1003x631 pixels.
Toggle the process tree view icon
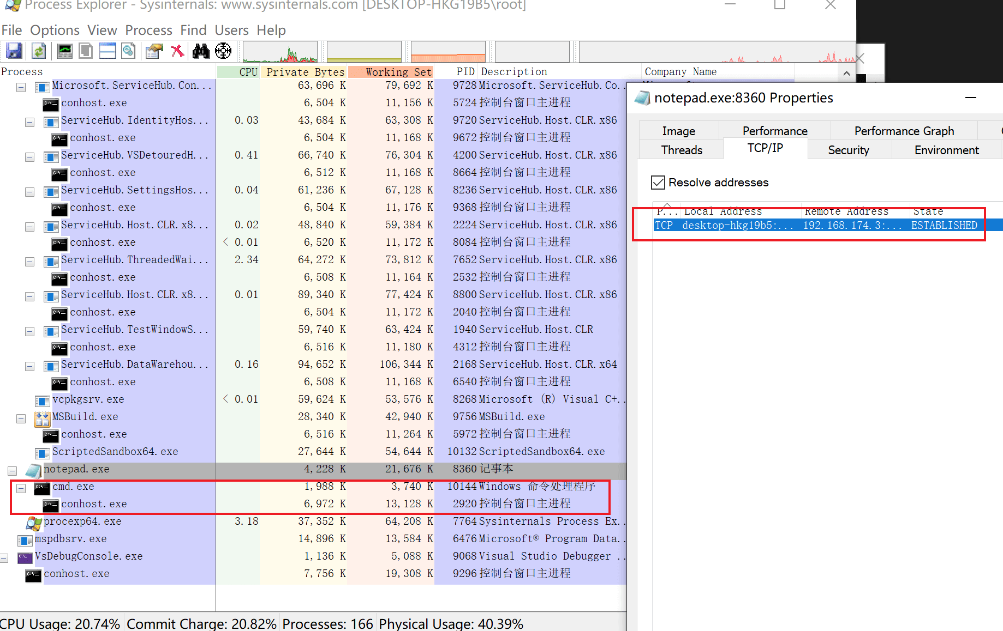86,51
